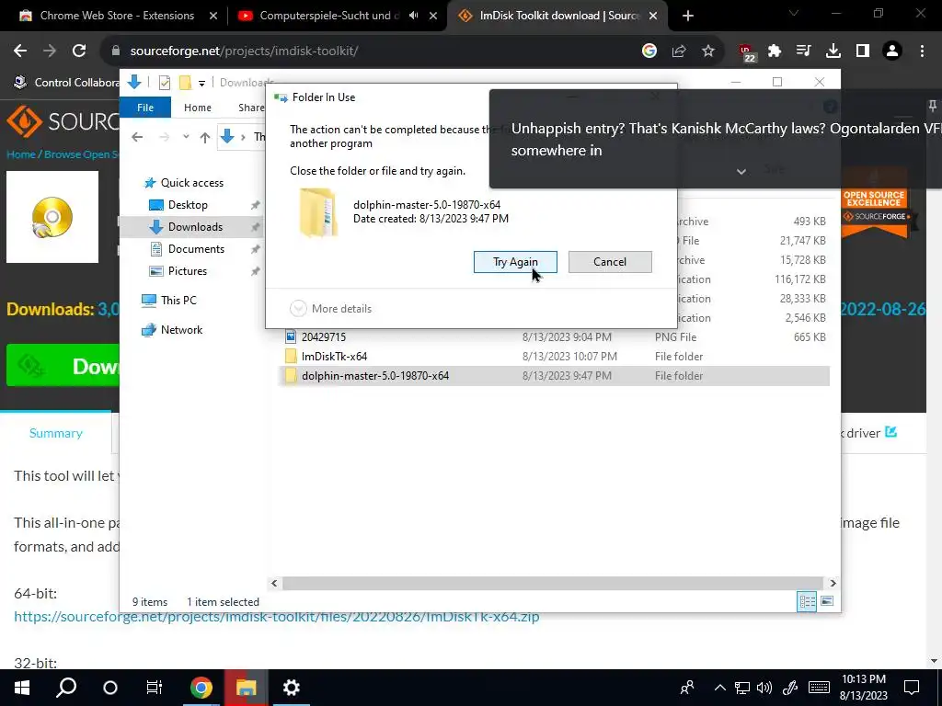Open volume control in system tray
The image size is (942, 706).
[764, 688]
